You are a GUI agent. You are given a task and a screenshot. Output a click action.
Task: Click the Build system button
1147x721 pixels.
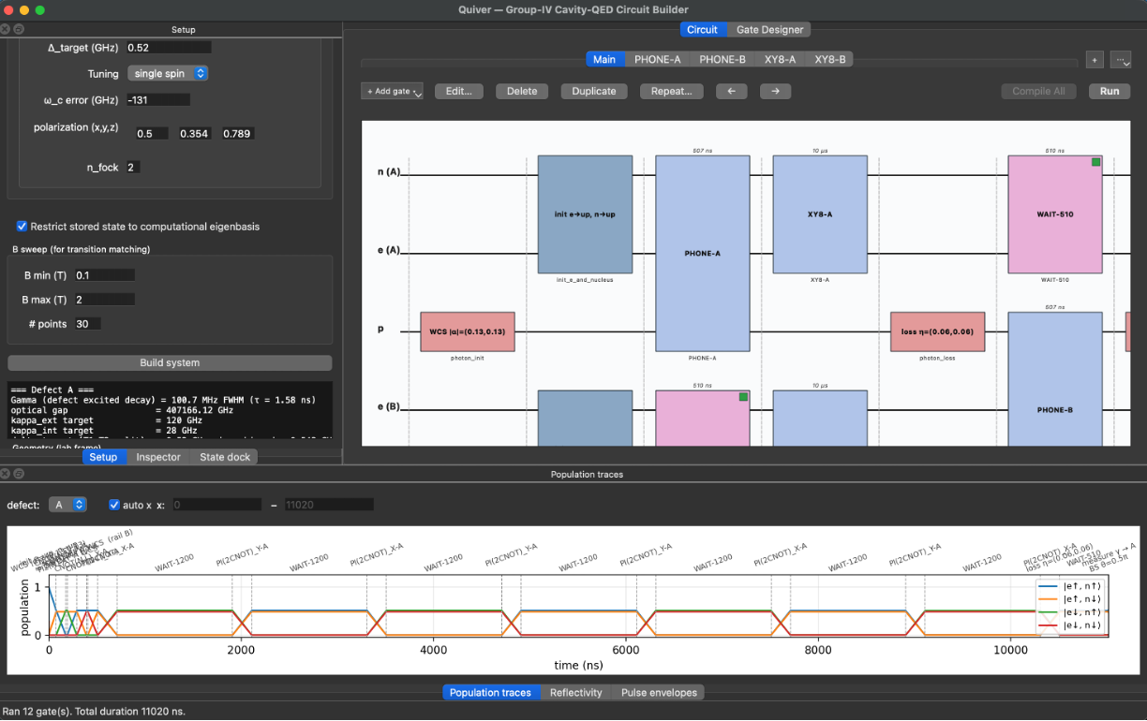coord(170,362)
